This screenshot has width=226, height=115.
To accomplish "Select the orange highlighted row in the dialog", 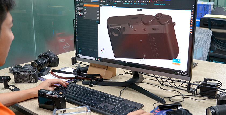I will click(x=91, y=5).
